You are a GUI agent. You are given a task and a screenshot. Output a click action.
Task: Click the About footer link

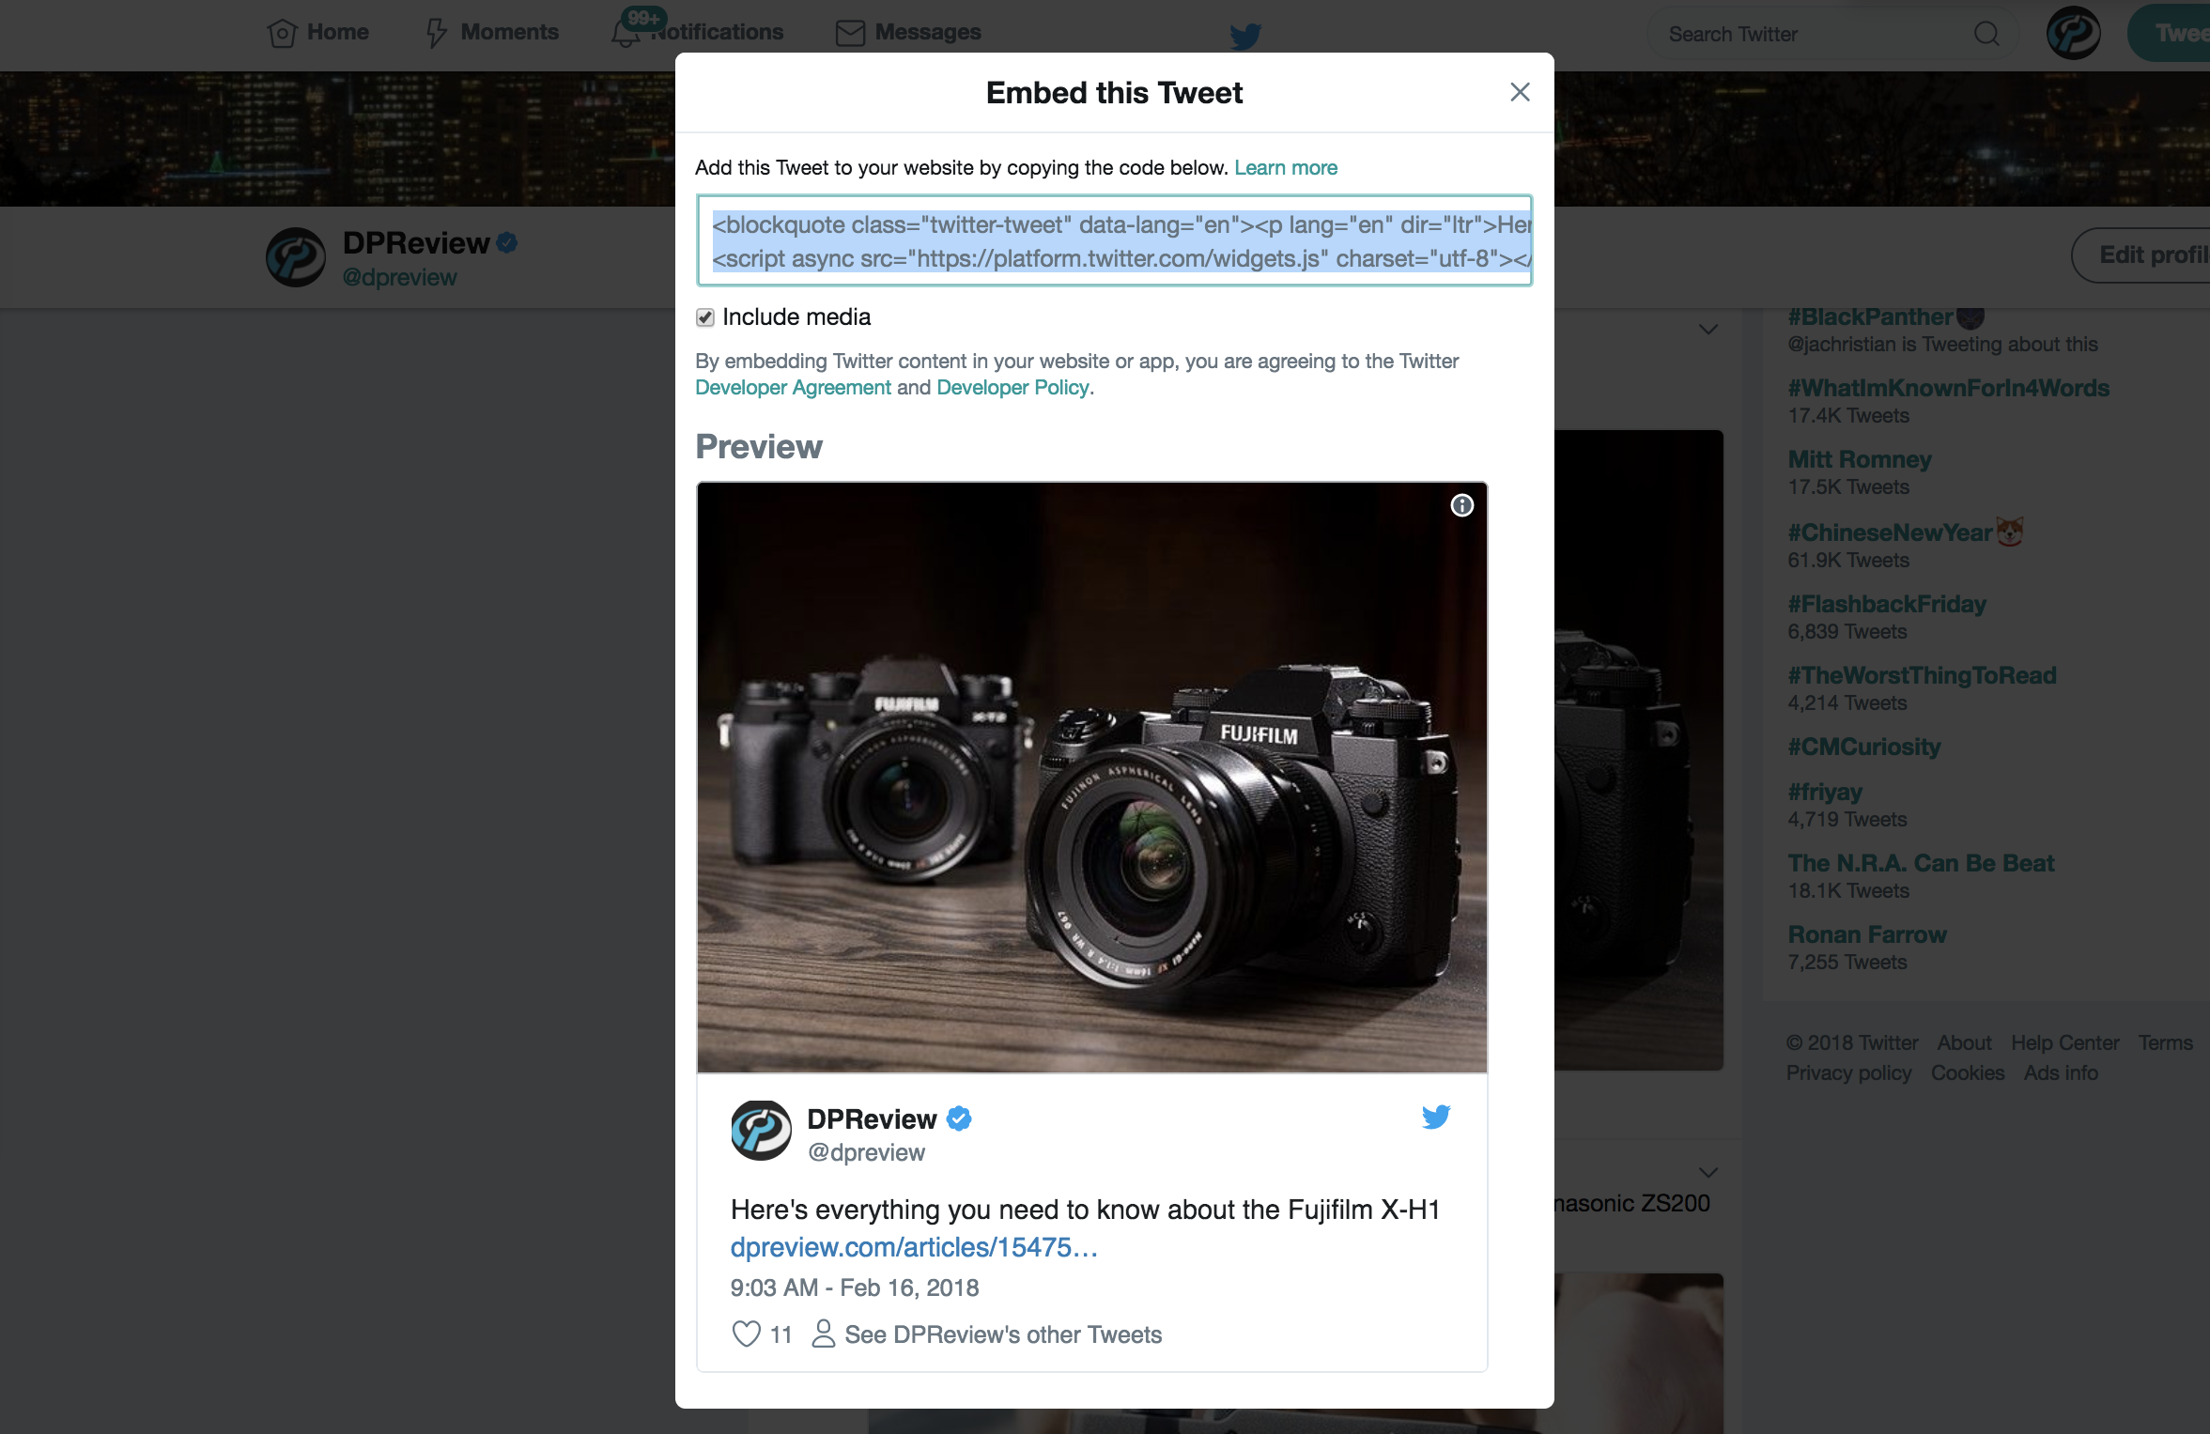coord(1964,1042)
